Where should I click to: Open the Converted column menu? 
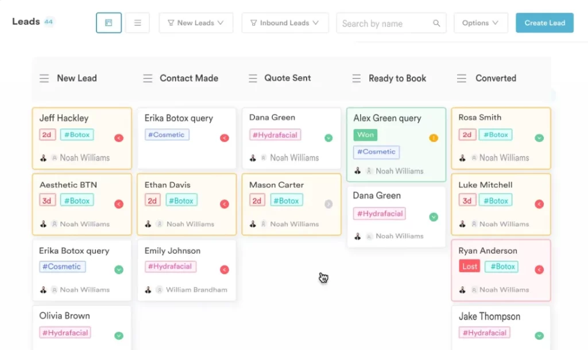[x=462, y=78]
